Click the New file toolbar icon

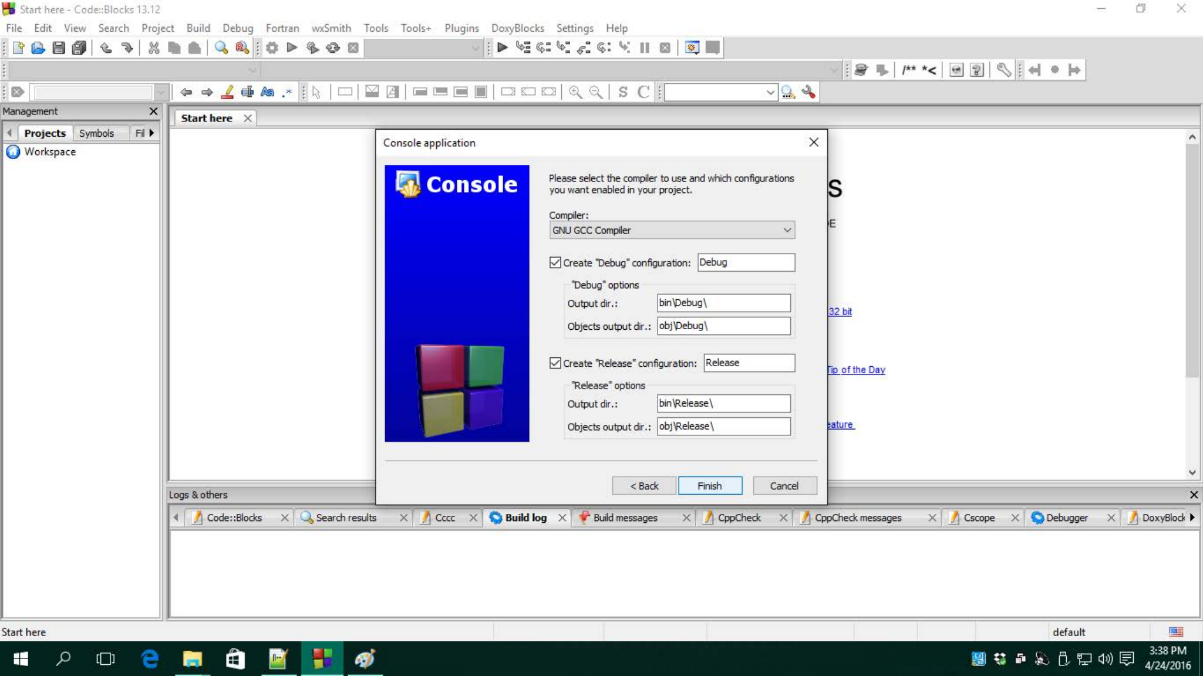(18, 48)
